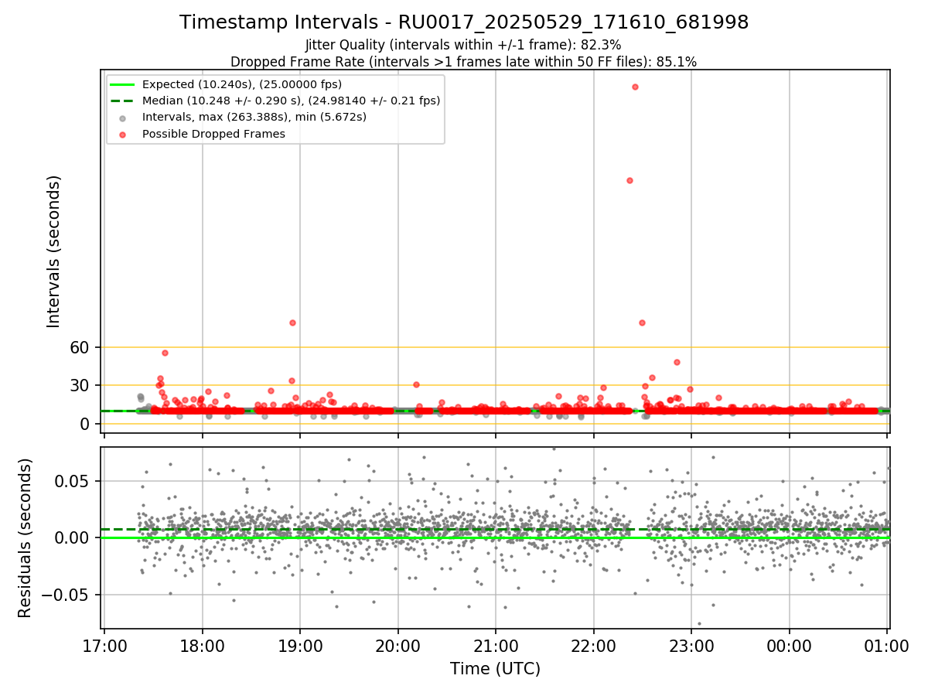Click the 'Jitter Quality' subtitle line
This screenshot has width=928, height=696.
(463, 45)
